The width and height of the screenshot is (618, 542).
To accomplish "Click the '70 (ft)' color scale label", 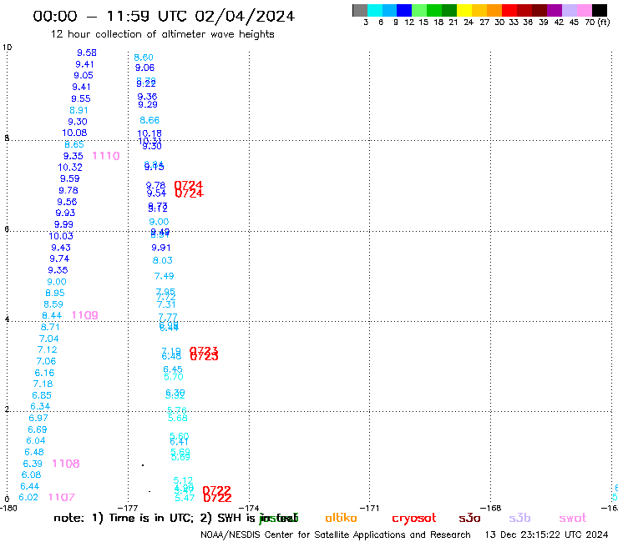I will click(597, 23).
